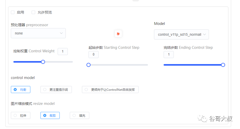The image size is (240, 129).
Task: Click the Ending Control Step slider handle
Action: pyautogui.click(x=223, y=65)
